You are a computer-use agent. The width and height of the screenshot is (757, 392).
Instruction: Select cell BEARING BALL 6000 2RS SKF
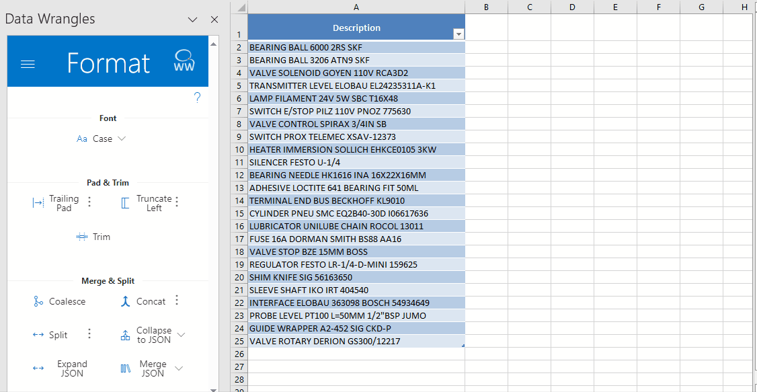pos(356,47)
